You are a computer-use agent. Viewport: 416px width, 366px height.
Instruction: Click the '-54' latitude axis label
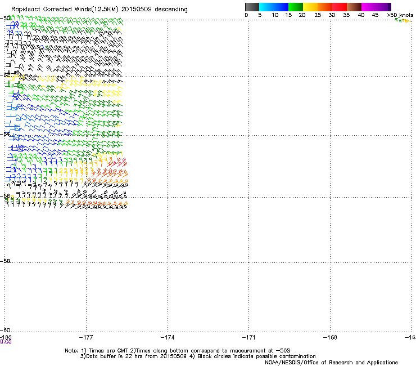[x=5, y=133]
